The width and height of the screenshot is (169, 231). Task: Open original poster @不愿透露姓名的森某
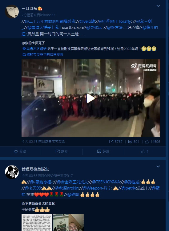pyautogui.click(x=38, y=204)
